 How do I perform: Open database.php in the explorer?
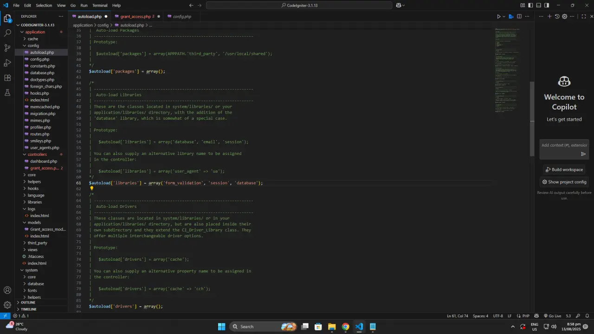[x=42, y=73]
